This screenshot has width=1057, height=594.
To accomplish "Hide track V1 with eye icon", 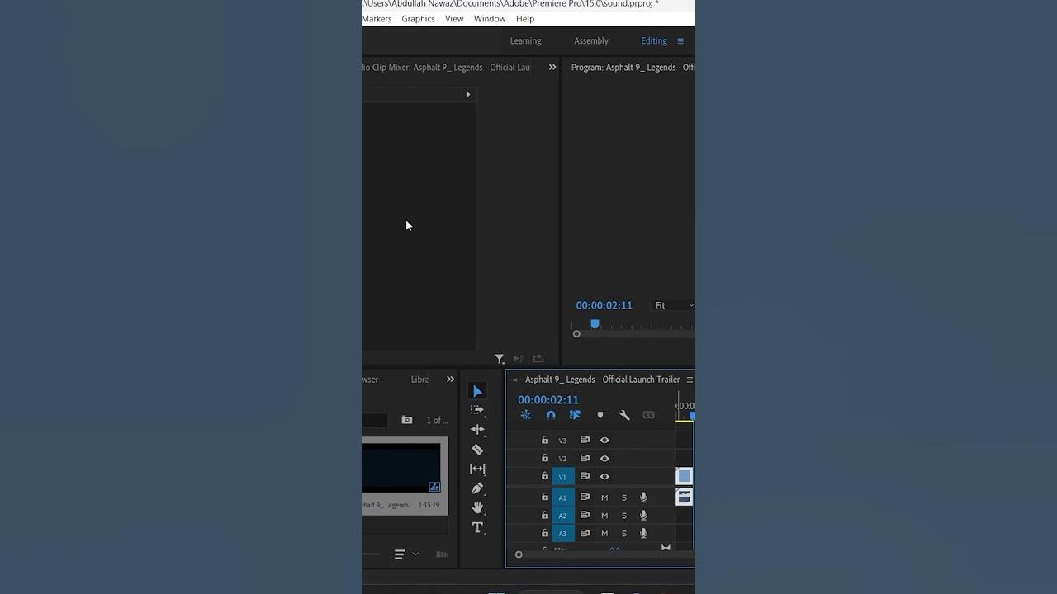I will 604,477.
